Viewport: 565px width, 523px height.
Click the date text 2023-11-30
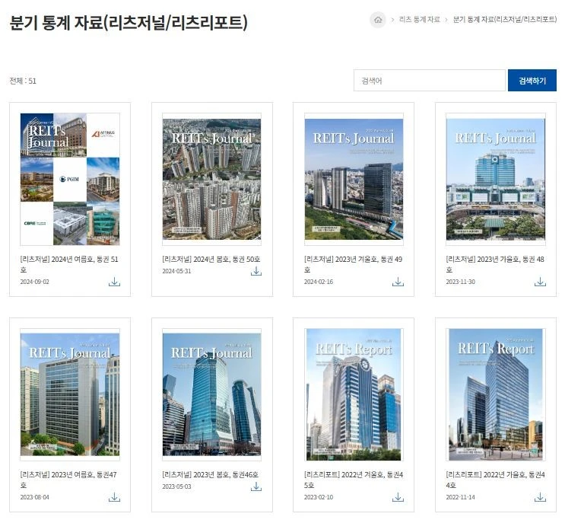(x=461, y=282)
